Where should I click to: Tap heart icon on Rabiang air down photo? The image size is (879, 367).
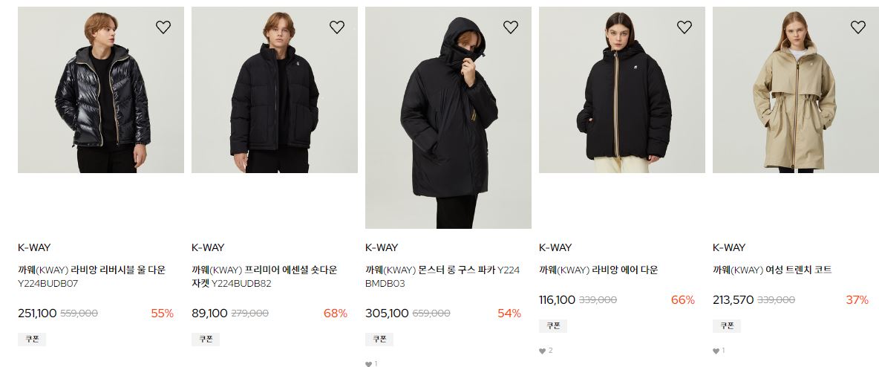click(684, 27)
